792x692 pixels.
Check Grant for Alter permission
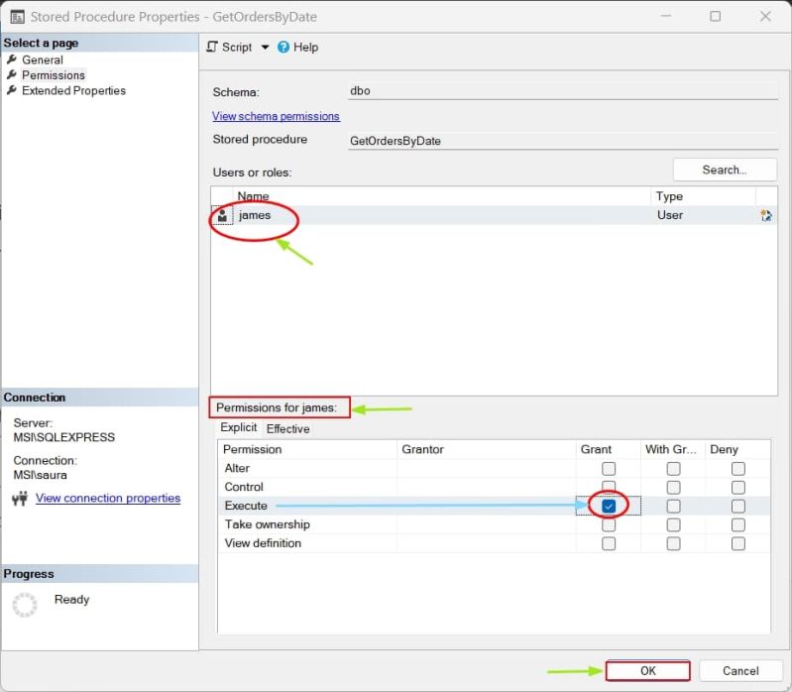pos(609,469)
